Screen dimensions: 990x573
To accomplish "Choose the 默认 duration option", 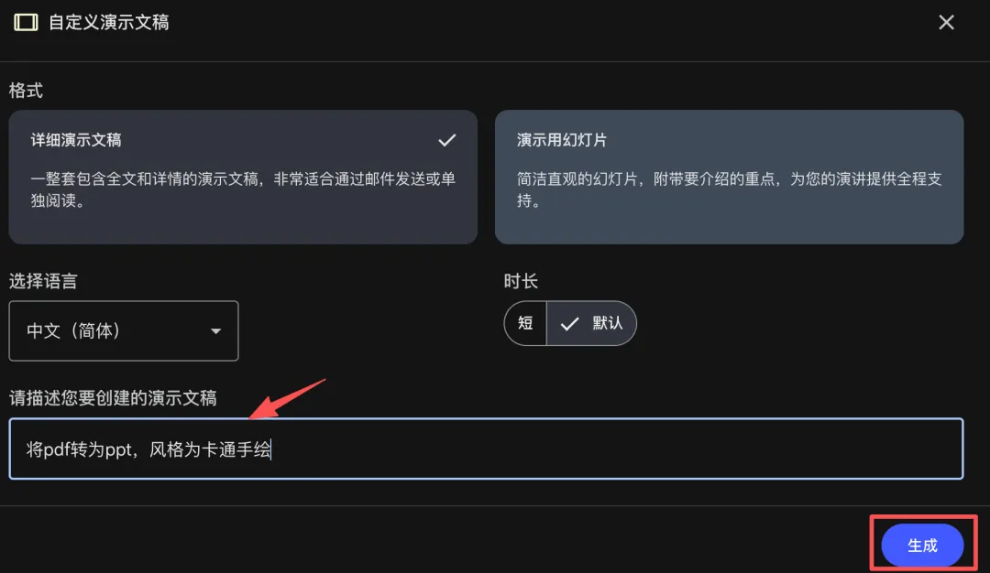I will 591,323.
